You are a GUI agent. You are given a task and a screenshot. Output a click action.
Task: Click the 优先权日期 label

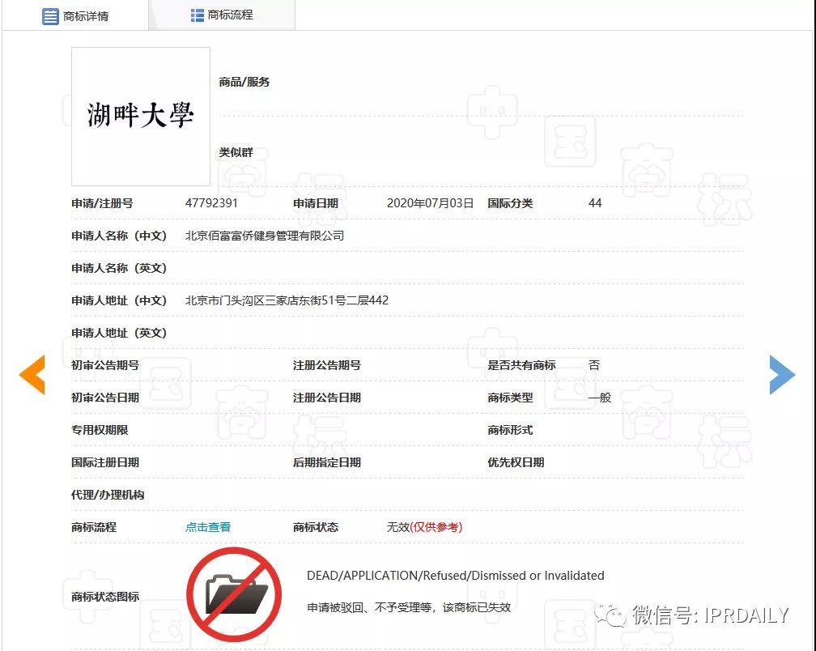tap(516, 462)
